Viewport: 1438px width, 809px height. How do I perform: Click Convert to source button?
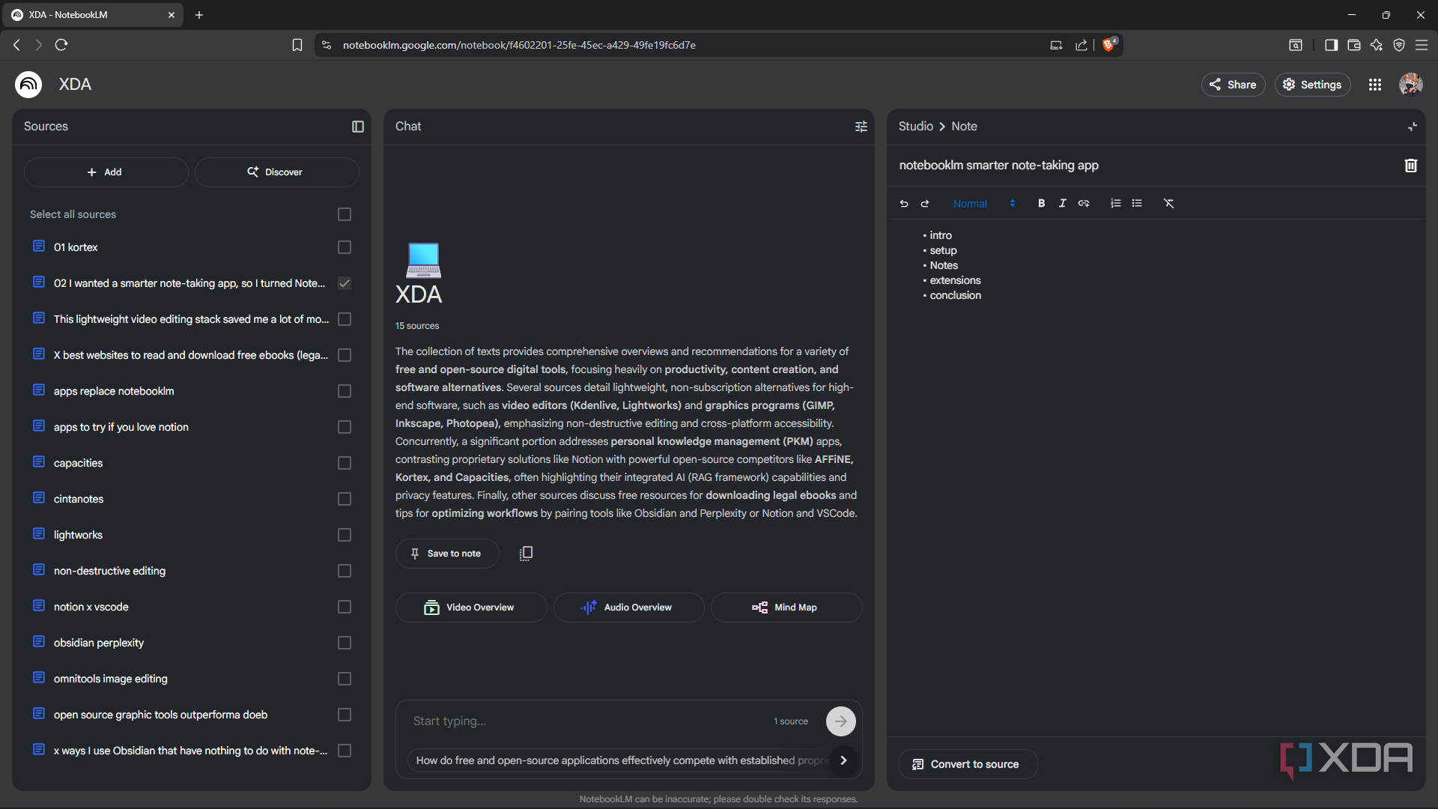pos(968,764)
